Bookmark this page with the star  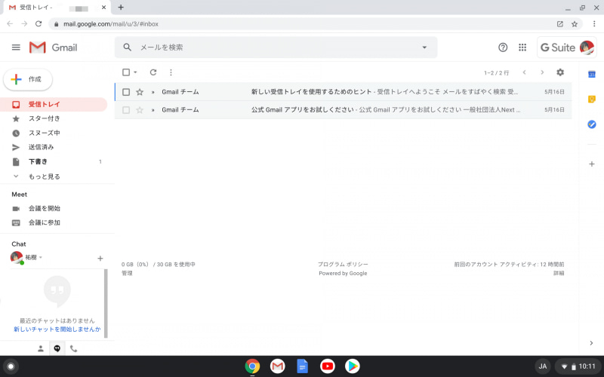pyautogui.click(x=575, y=24)
